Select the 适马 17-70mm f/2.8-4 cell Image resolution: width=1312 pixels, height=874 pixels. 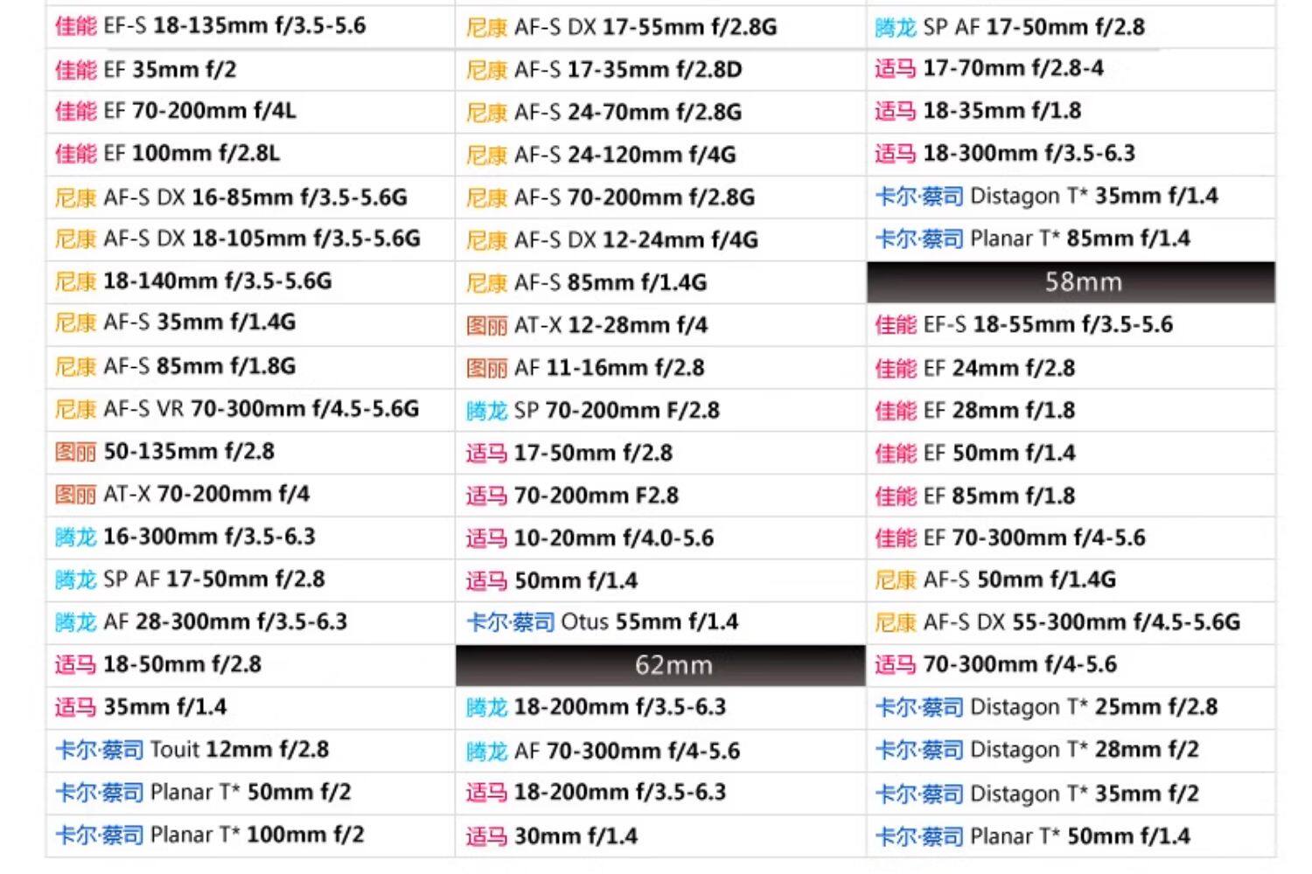(x=1071, y=70)
